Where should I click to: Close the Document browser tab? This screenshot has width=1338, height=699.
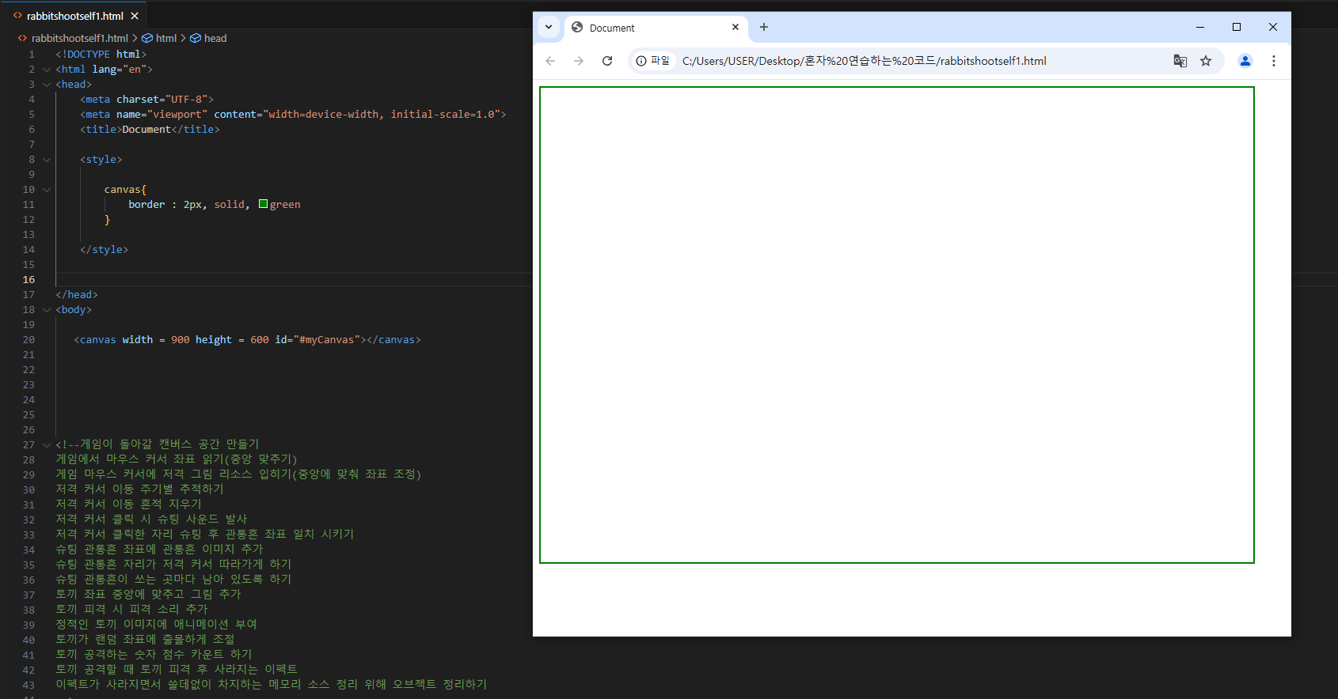point(736,27)
